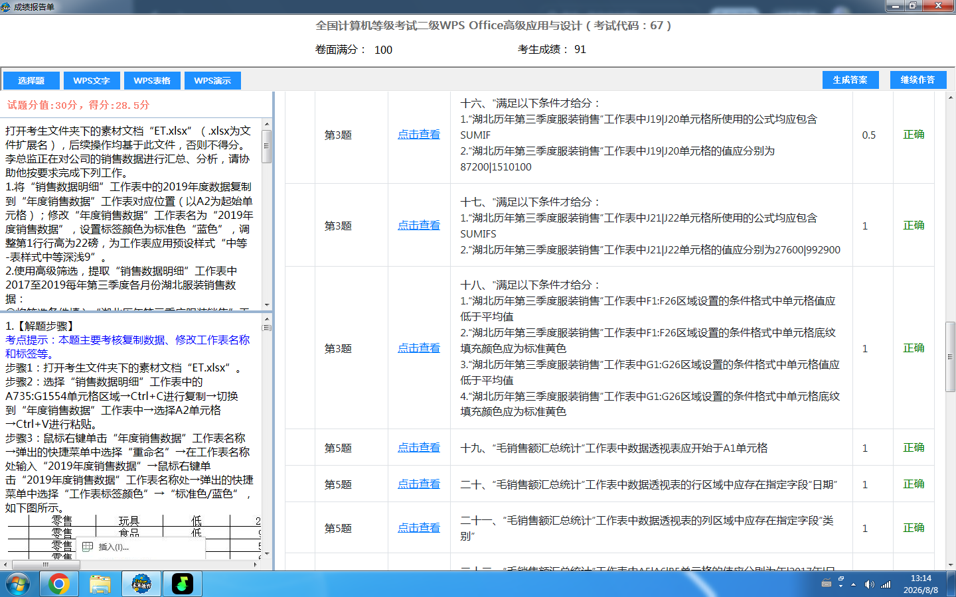Viewport: 956px width, 597px height.
Task: Show hidden tray icons with the up arrow
Action: [x=853, y=584]
